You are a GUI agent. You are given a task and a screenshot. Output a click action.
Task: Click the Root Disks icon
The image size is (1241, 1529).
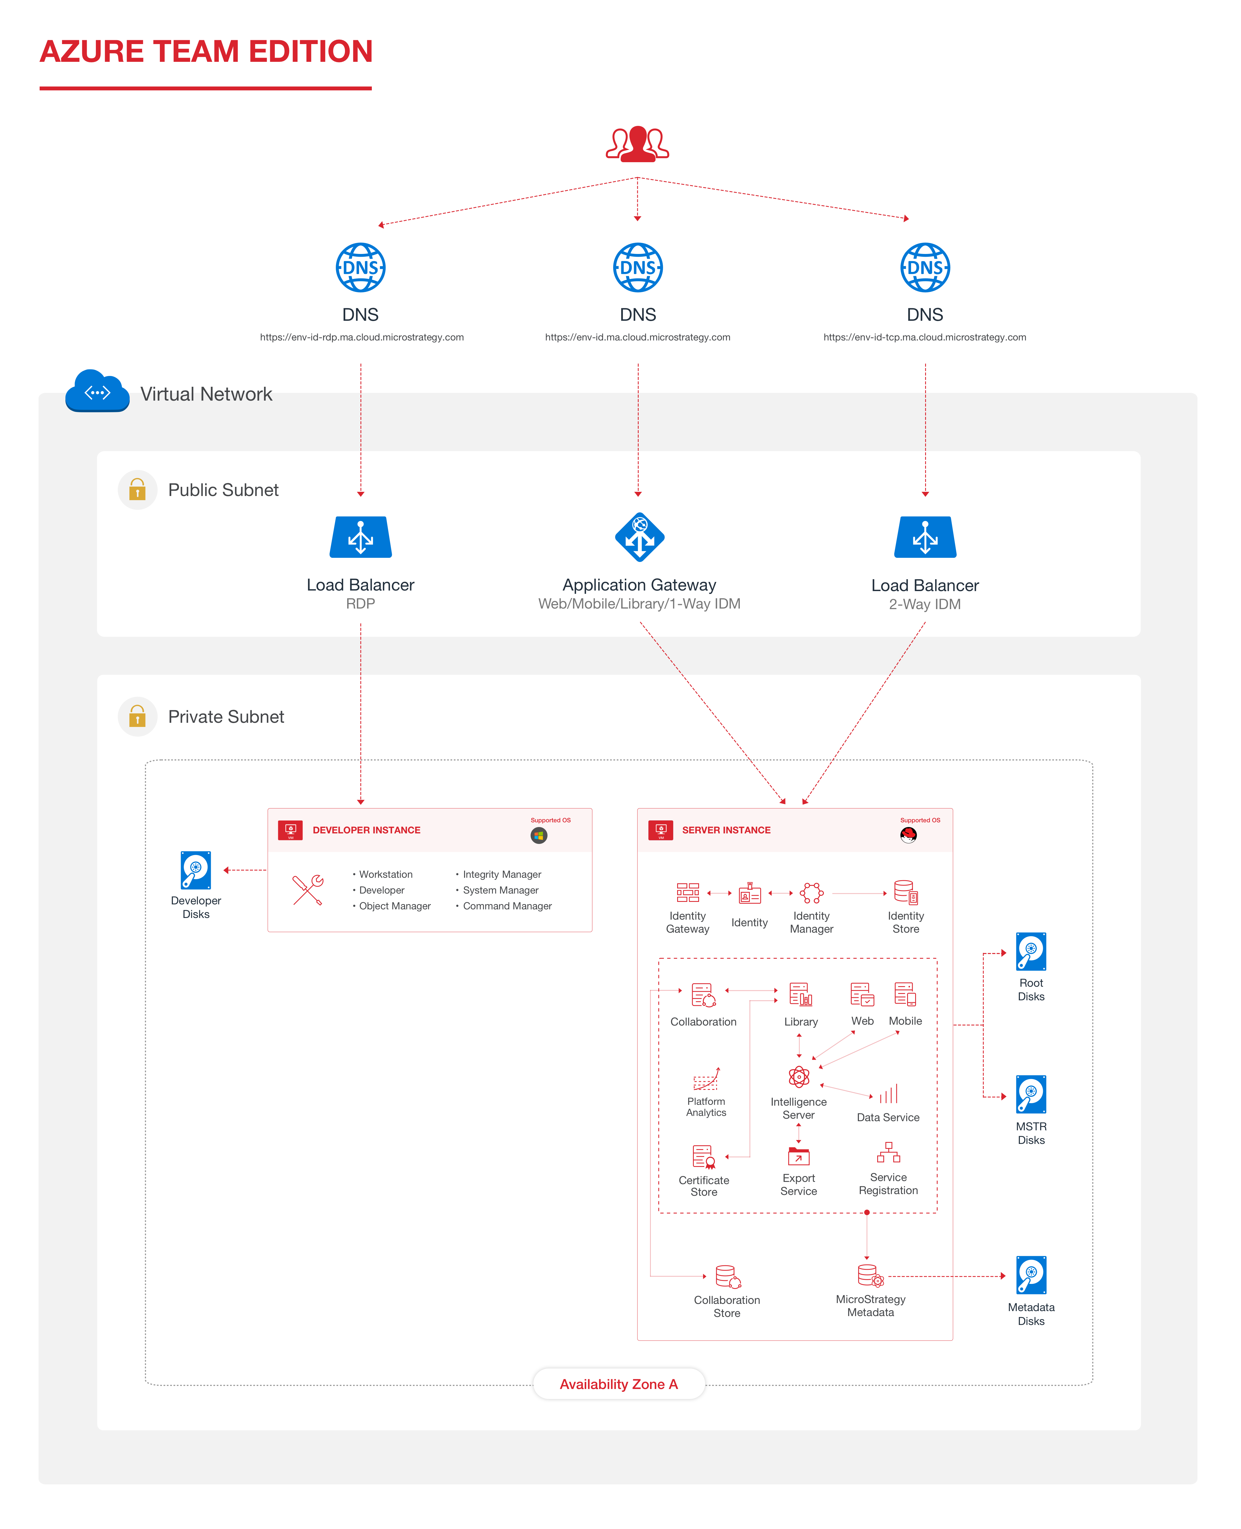[x=1030, y=951]
